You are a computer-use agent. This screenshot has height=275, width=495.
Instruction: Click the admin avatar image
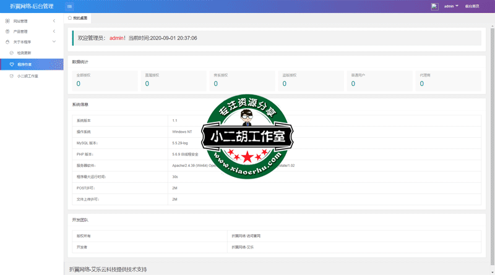435,6
